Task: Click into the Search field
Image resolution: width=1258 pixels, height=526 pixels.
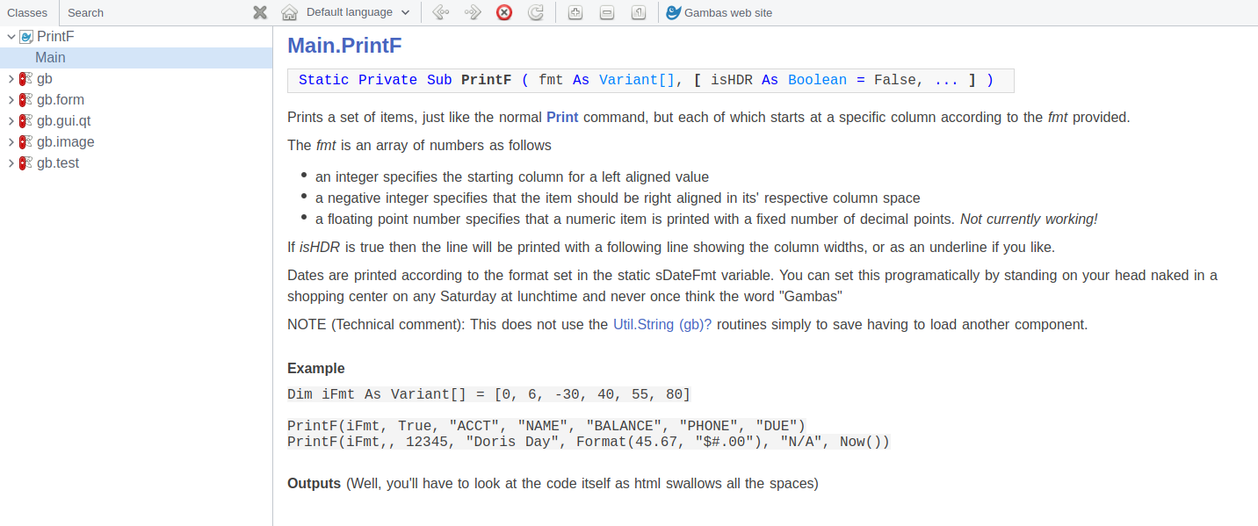Action: point(154,12)
